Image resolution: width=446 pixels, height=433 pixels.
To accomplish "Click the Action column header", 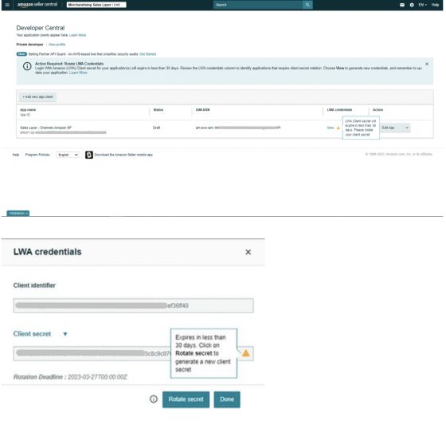I will (378, 110).
